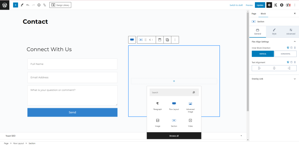Set Inner Block Direction to Horizontal
This screenshot has height=145, width=299.
(285, 54)
